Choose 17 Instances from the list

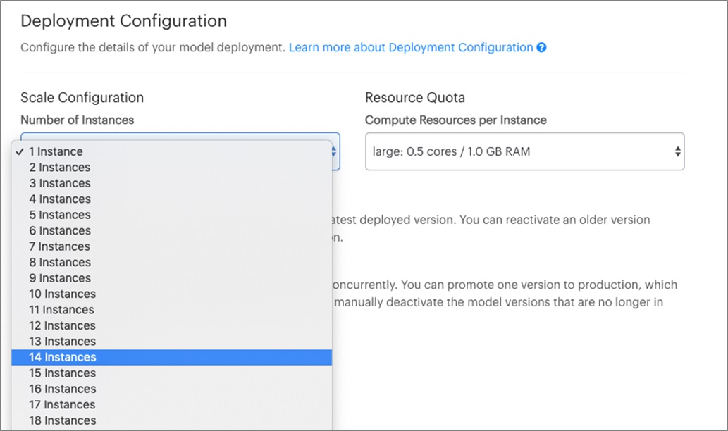172,404
